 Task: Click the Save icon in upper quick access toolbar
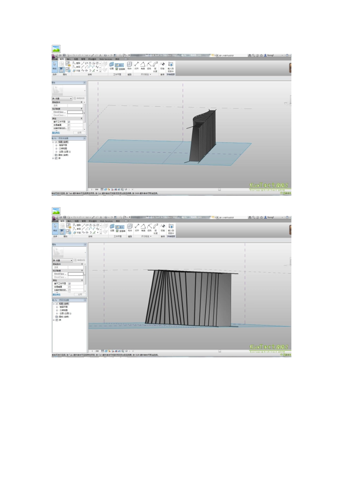64,55
